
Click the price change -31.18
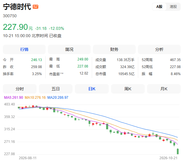(41, 28)
